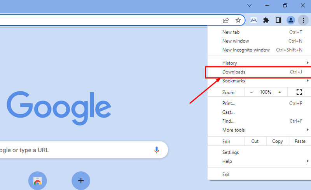Click the Paste button in Edit row

pyautogui.click(x=300, y=141)
